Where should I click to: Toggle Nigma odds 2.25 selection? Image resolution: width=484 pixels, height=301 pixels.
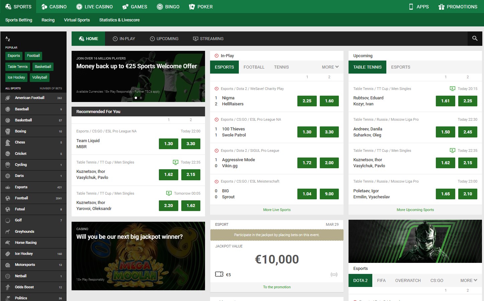tap(307, 101)
